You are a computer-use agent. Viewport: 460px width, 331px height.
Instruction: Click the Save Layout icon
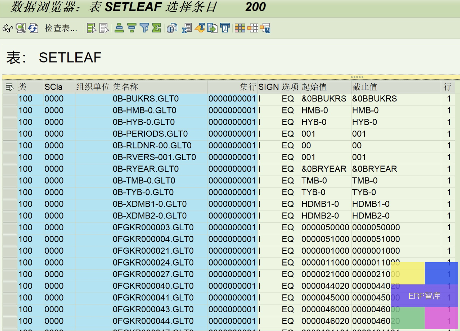click(265, 28)
